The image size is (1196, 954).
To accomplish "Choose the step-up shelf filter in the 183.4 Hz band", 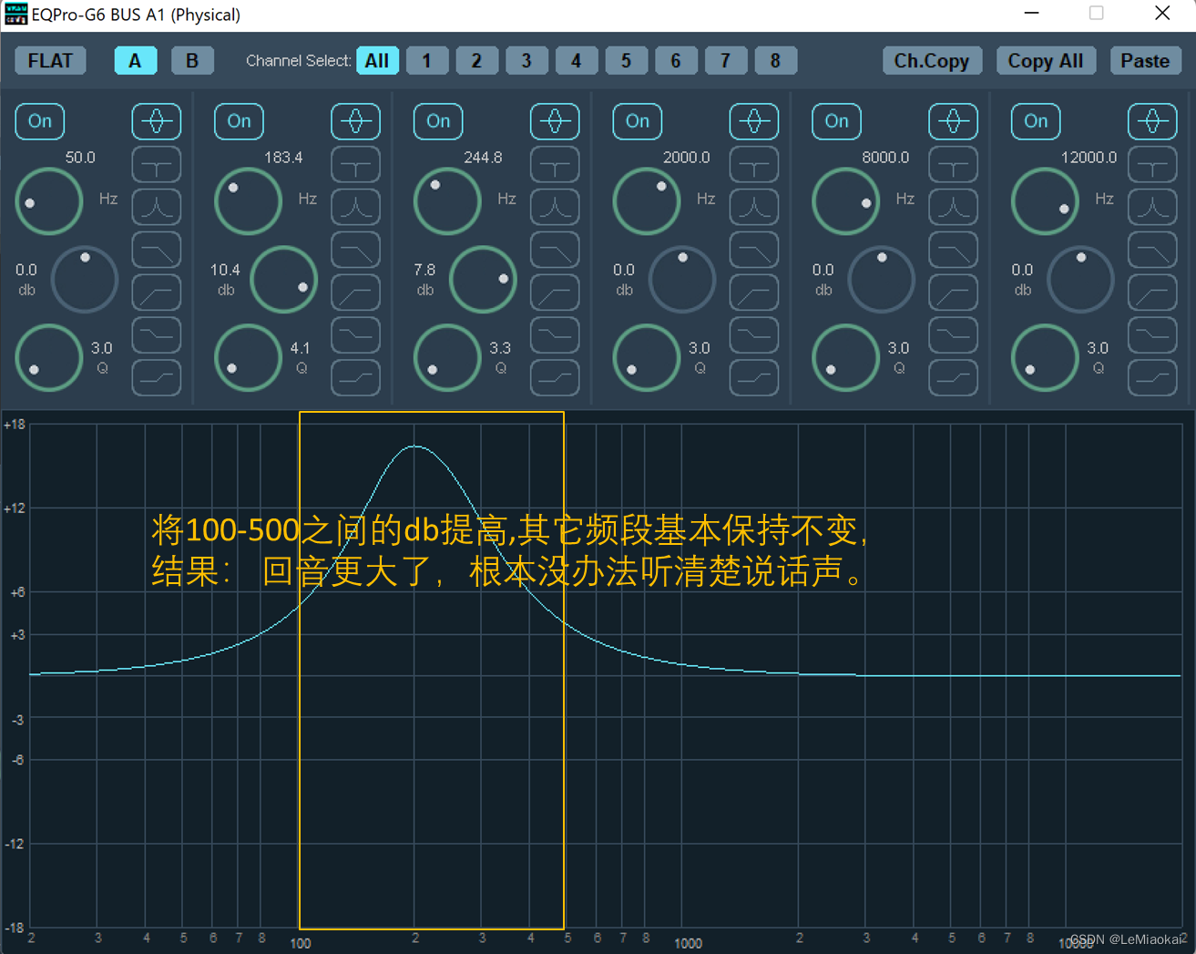I will click(x=355, y=377).
